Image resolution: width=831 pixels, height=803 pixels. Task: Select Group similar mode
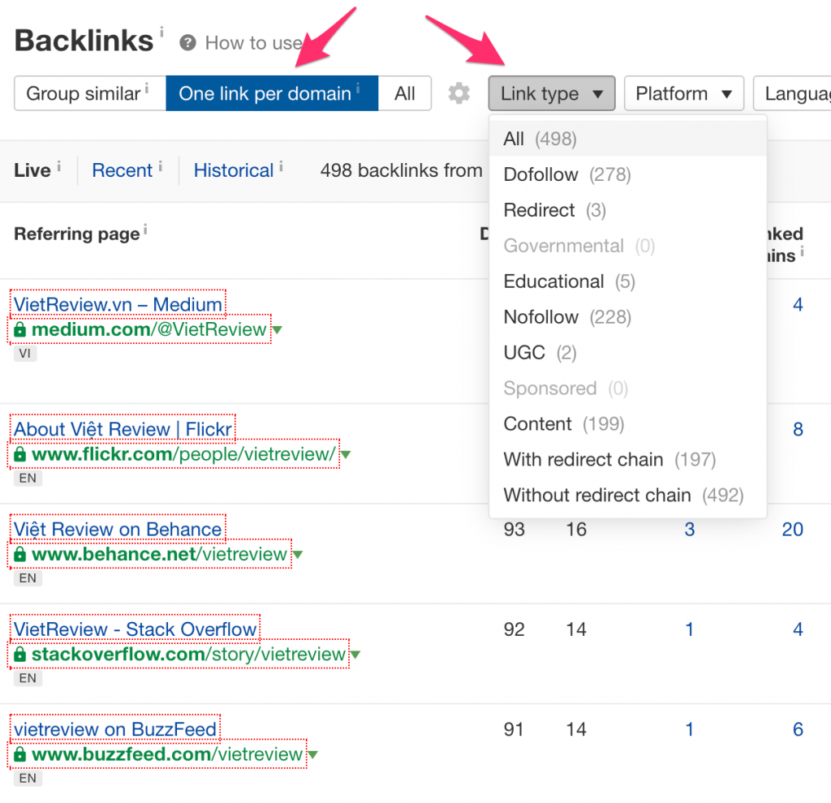click(x=90, y=94)
